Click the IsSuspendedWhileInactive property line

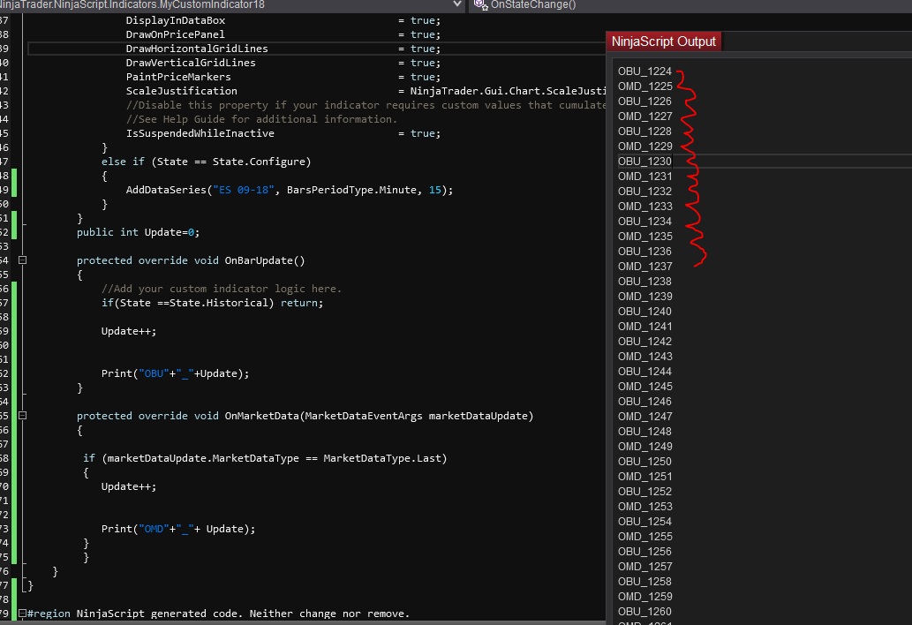click(x=200, y=133)
